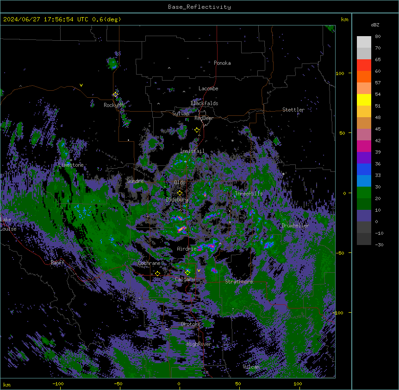Select the Olds city label

coord(180,182)
